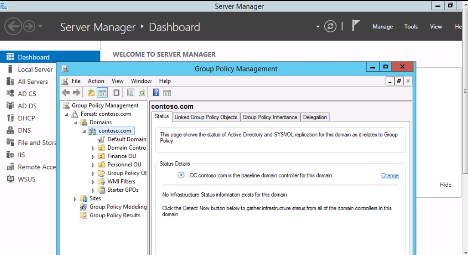Switch to Group Policy Inheritance tab
468x255 pixels.
click(270, 117)
